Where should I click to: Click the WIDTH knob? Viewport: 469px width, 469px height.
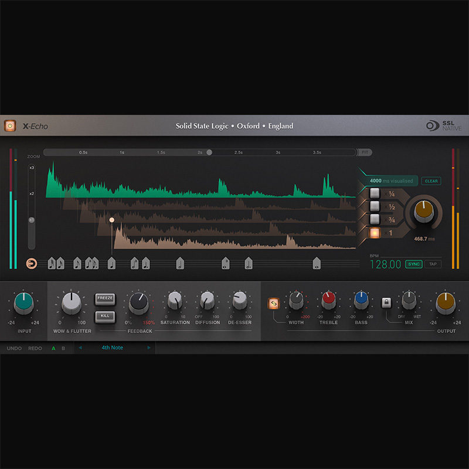click(297, 301)
